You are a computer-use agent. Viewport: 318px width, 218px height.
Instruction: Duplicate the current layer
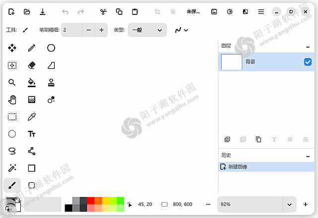pyautogui.click(x=258, y=139)
